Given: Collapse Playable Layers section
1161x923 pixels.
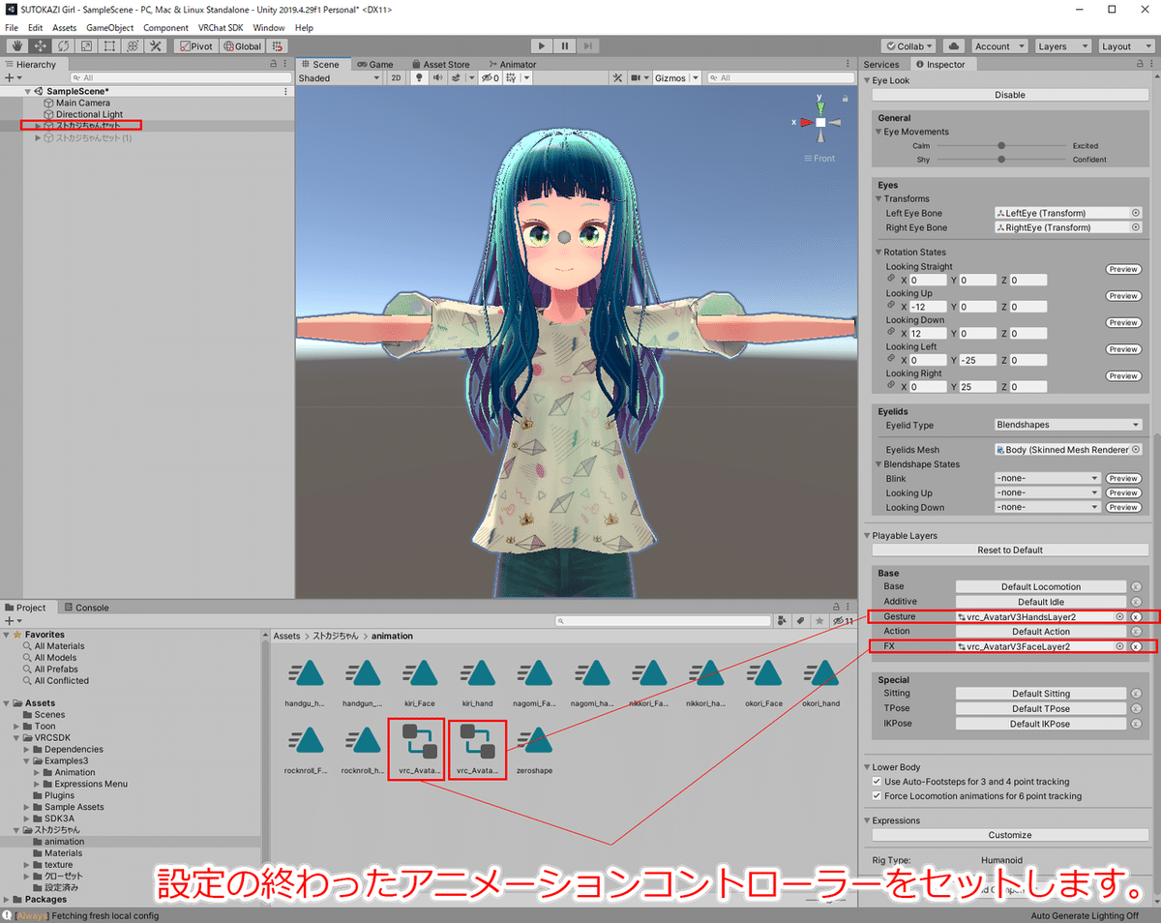Looking at the screenshot, I should 867,535.
